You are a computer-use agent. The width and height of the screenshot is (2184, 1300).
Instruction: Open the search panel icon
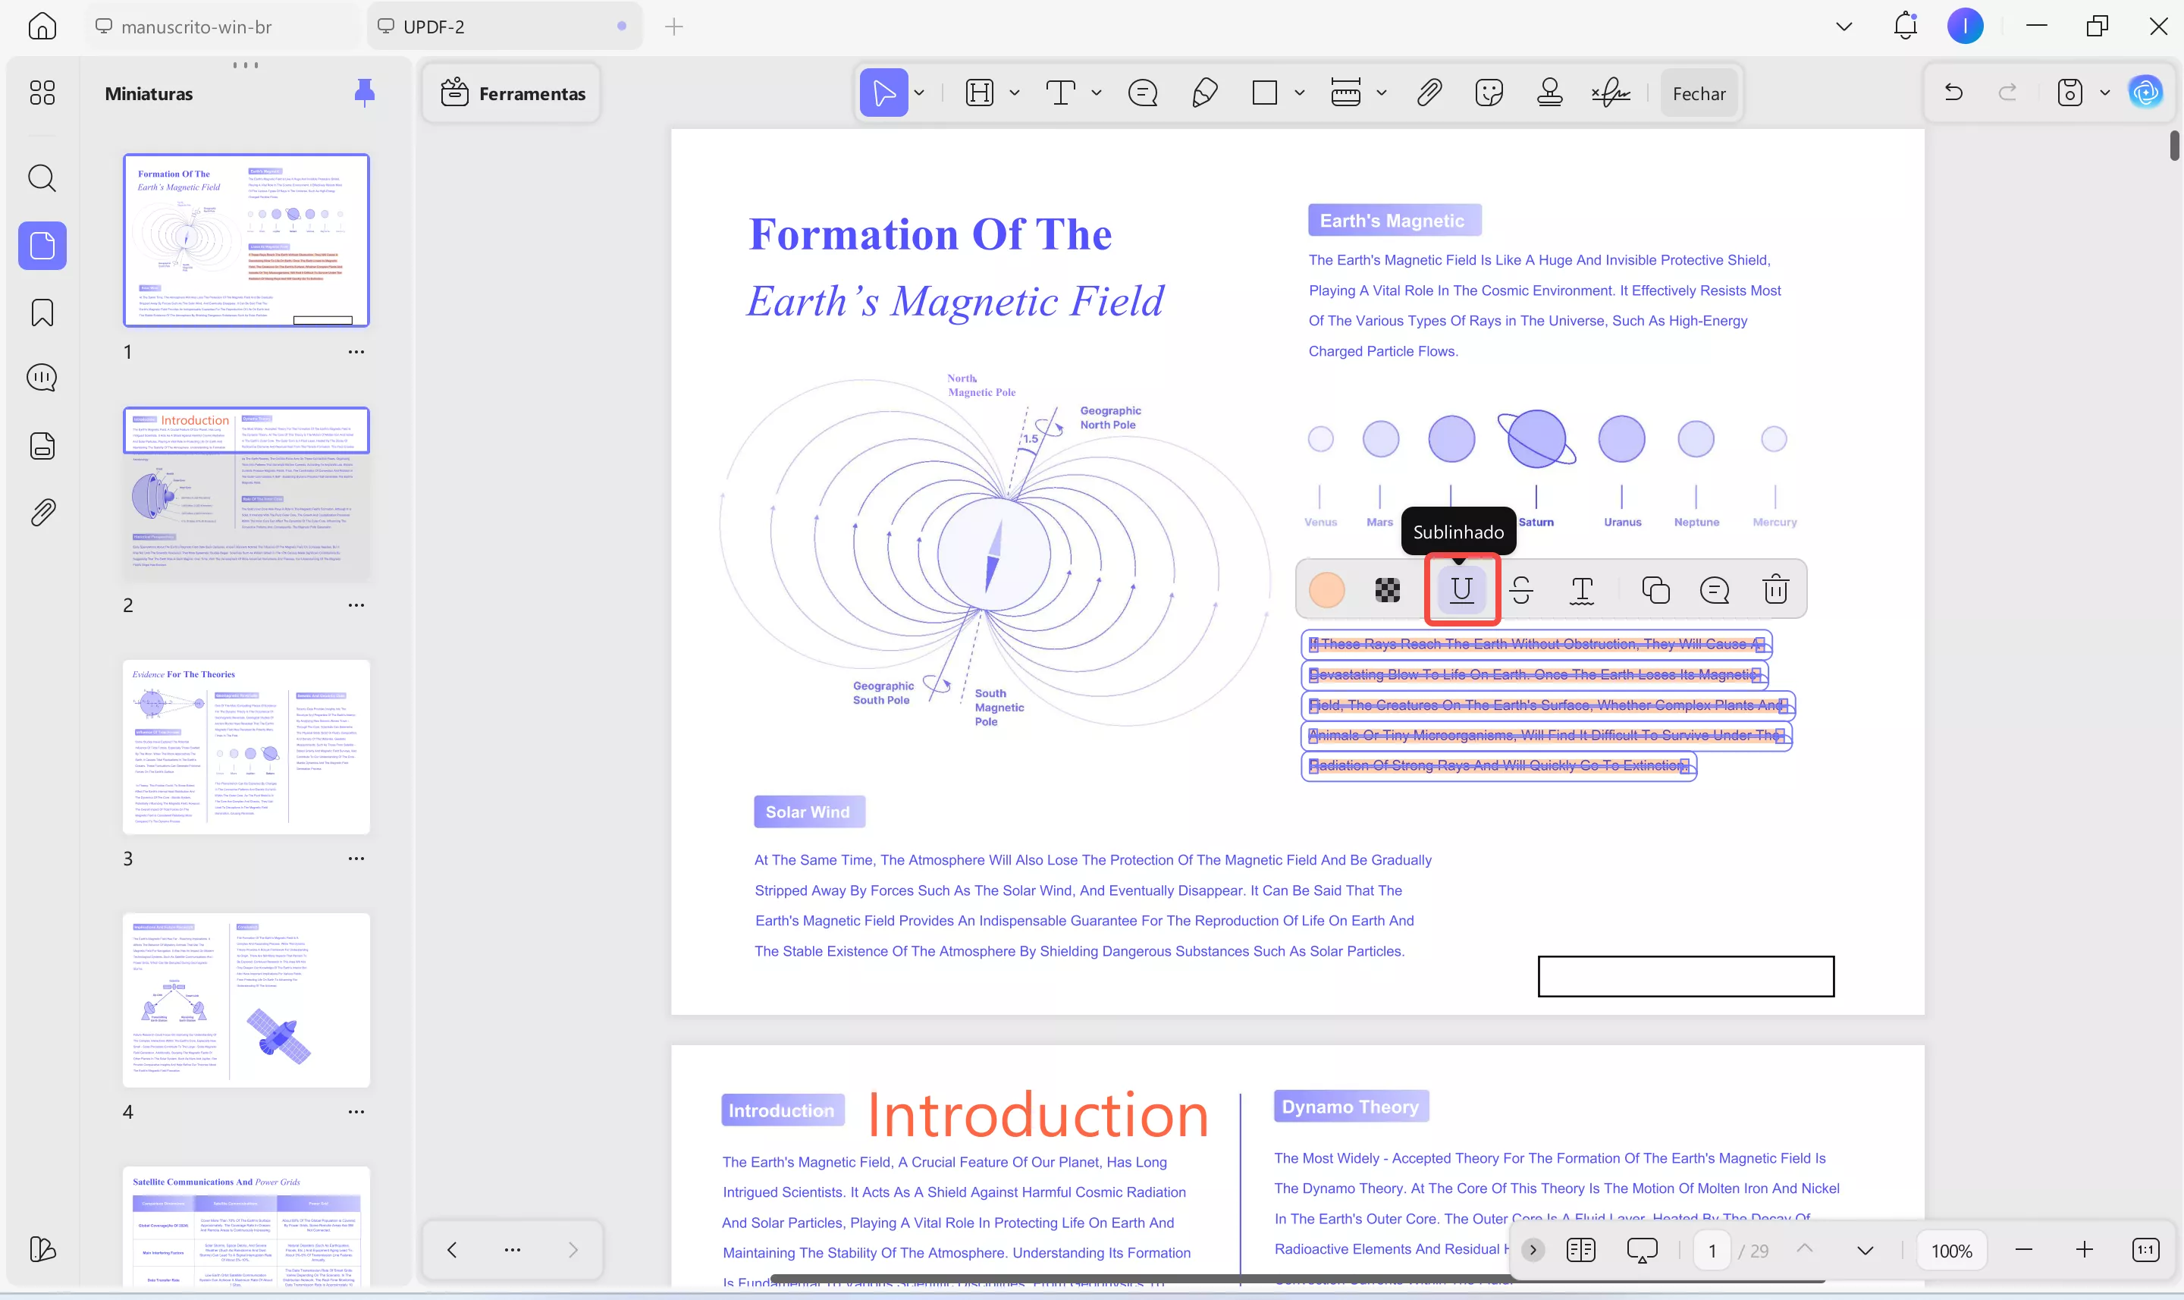coord(42,179)
